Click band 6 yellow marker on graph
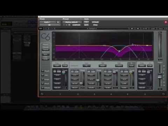Image resolution: width=168 pixels, height=126 pixels. 147,45
